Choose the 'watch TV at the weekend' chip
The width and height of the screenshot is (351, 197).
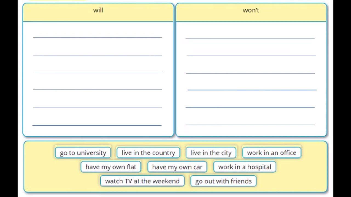(142, 181)
